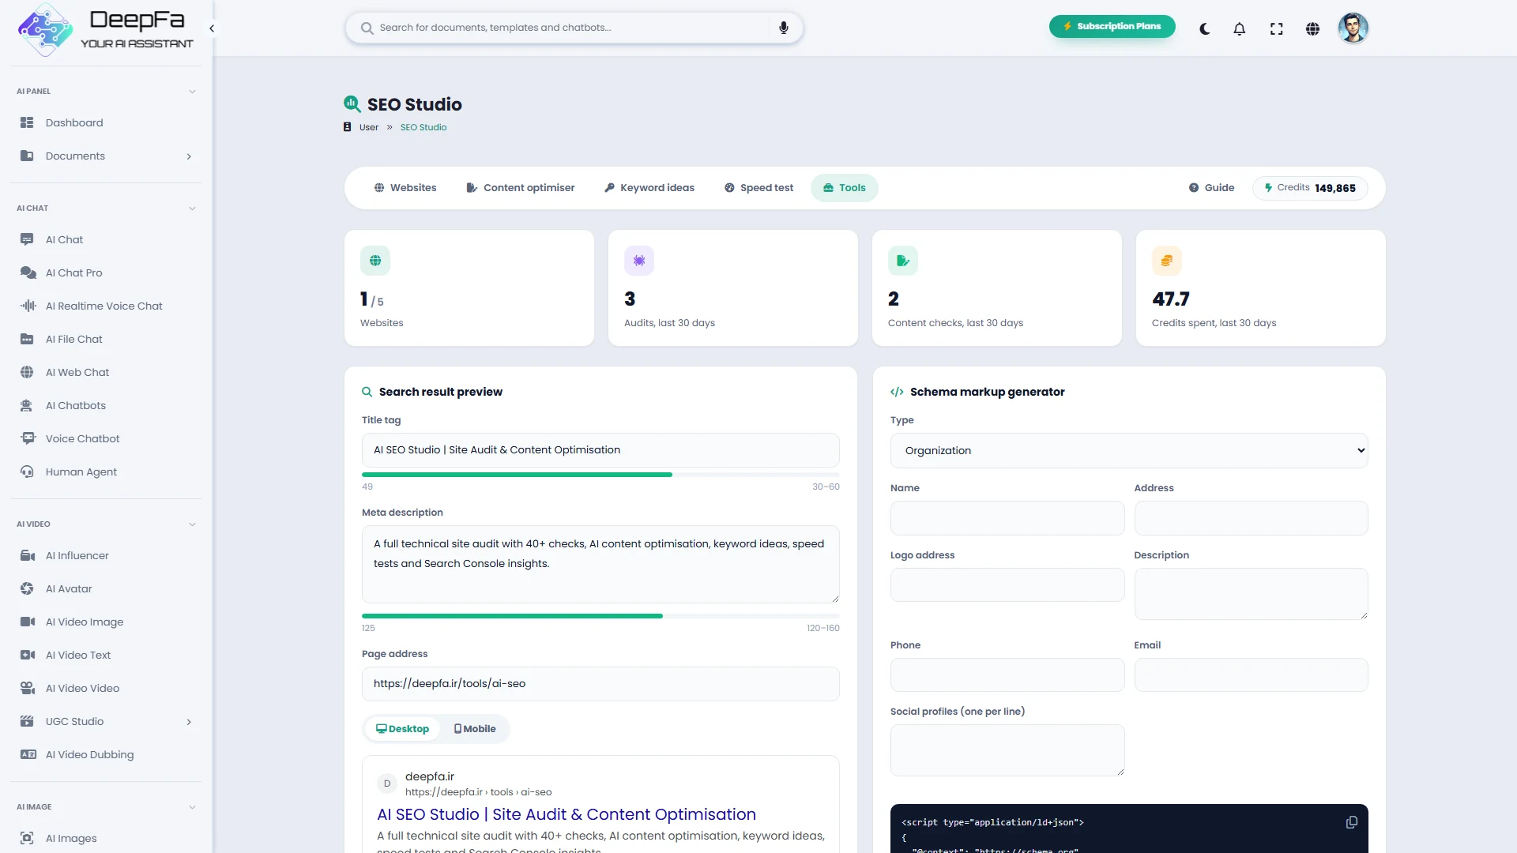Switch to Keyword ideas tab
The image size is (1517, 853).
coord(649,188)
